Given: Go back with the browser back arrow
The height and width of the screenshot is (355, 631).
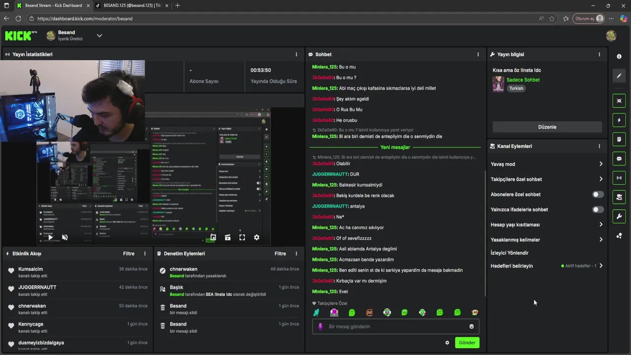Looking at the screenshot, I should point(6,18).
